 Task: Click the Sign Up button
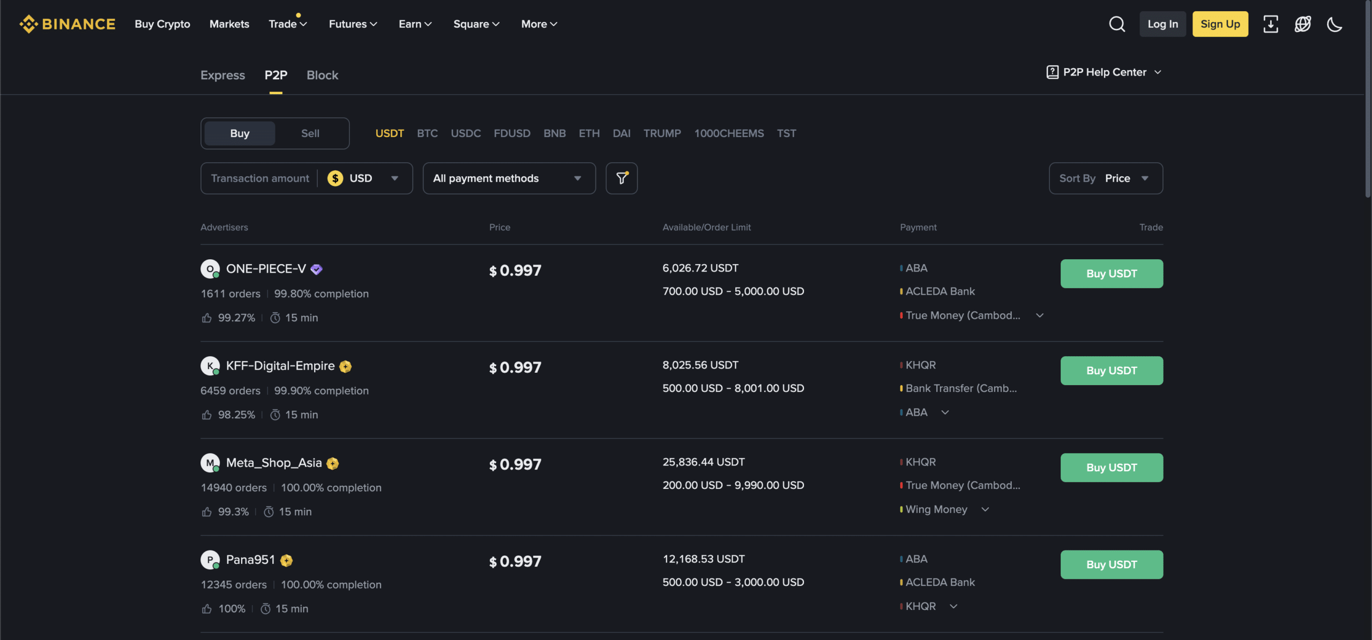[1220, 24]
